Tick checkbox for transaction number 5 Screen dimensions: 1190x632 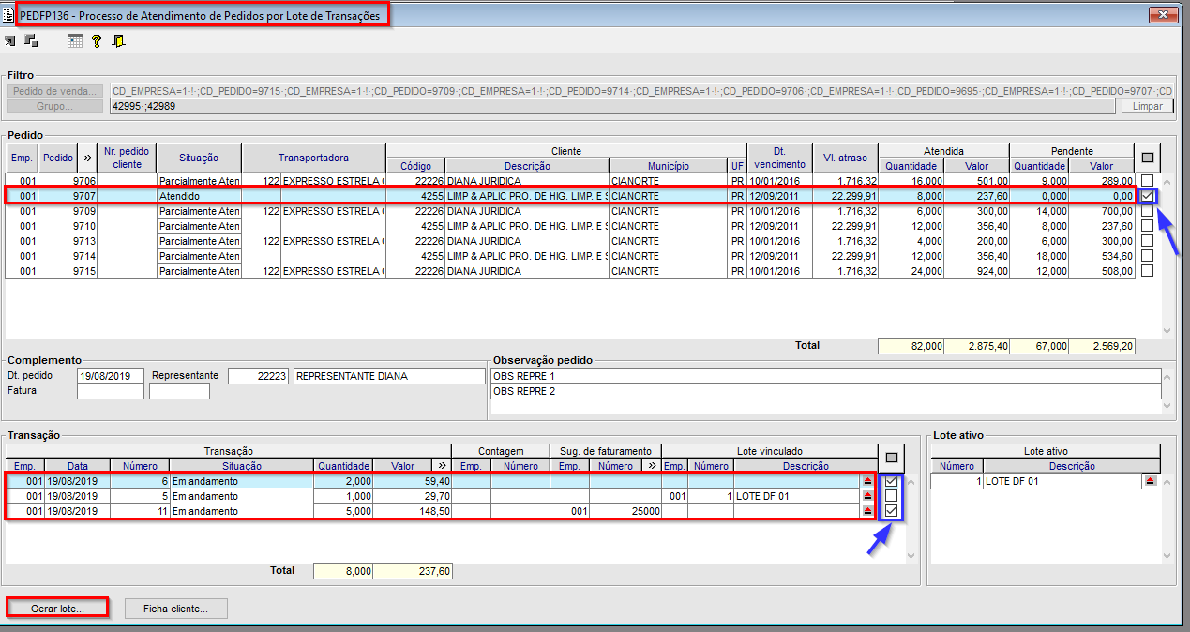[892, 496]
